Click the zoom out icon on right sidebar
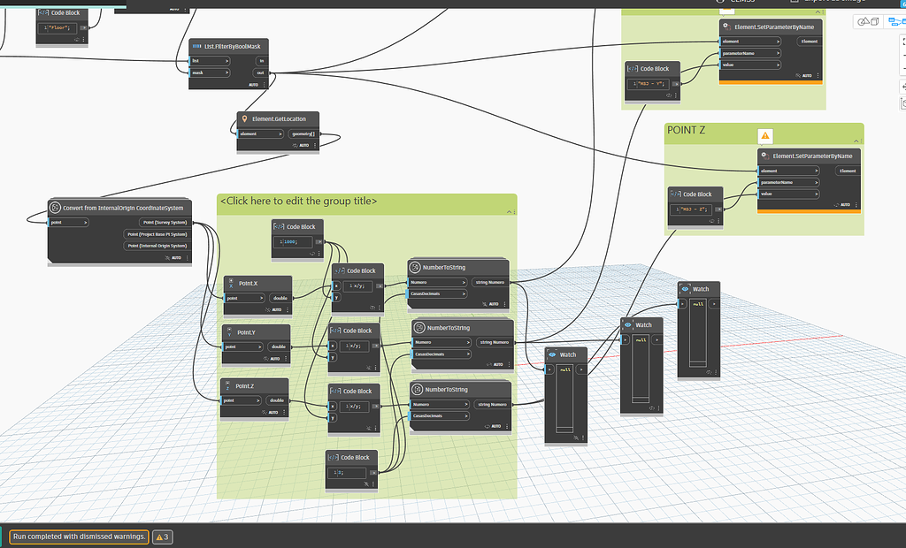The image size is (906, 548). 903,69
